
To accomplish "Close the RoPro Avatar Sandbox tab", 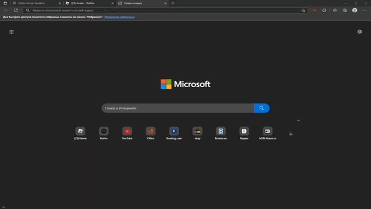I will 60,3.
